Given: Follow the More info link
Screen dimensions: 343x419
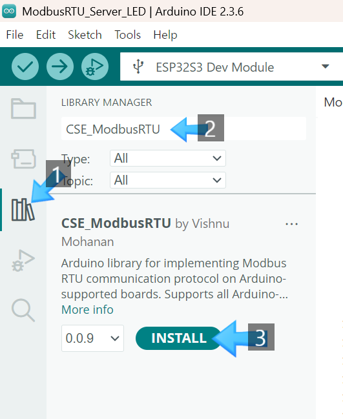Looking at the screenshot, I should pos(87,310).
